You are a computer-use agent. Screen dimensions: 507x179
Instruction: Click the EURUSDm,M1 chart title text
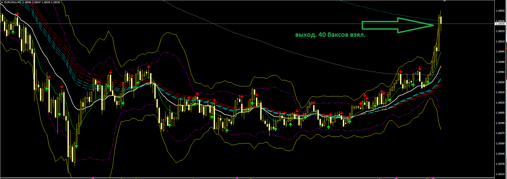pyautogui.click(x=12, y=2)
